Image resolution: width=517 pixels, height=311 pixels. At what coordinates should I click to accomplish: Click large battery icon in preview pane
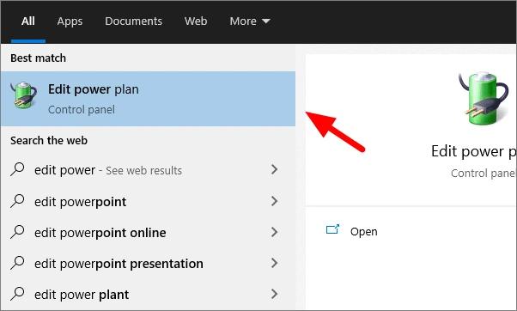(x=484, y=99)
